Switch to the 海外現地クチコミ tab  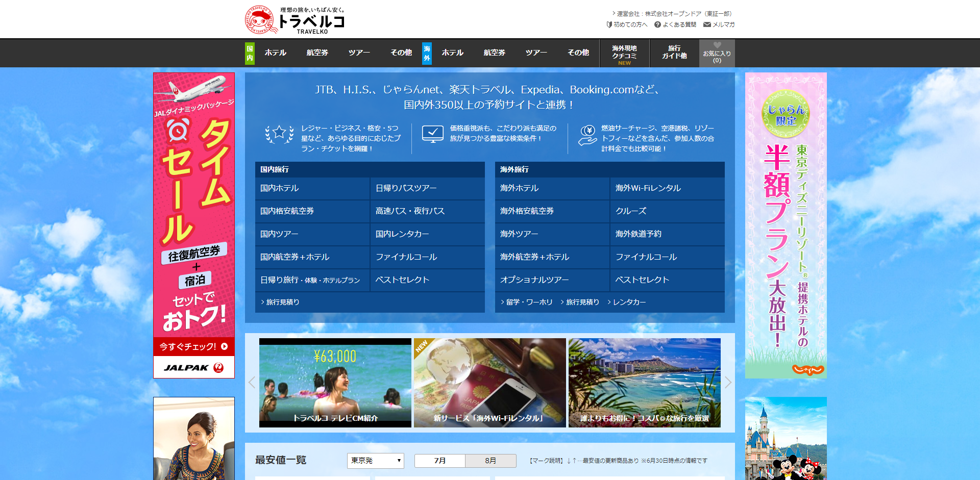click(x=624, y=53)
